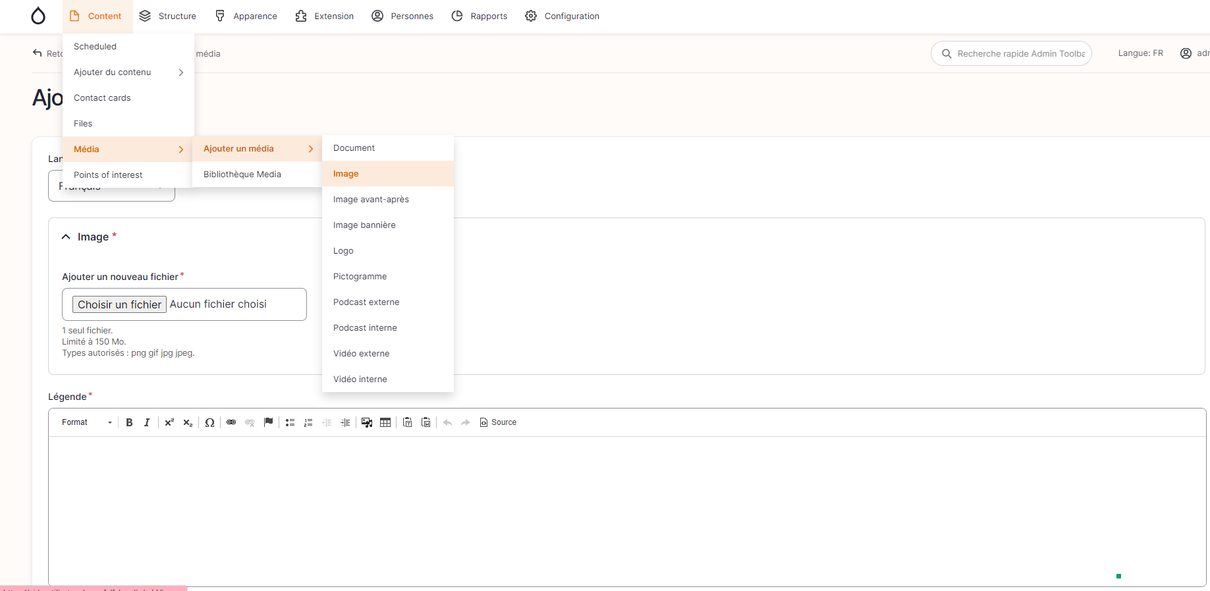Open the Structure menu in the admin toolbar
Screen dimensions: 1210x591
point(168,16)
